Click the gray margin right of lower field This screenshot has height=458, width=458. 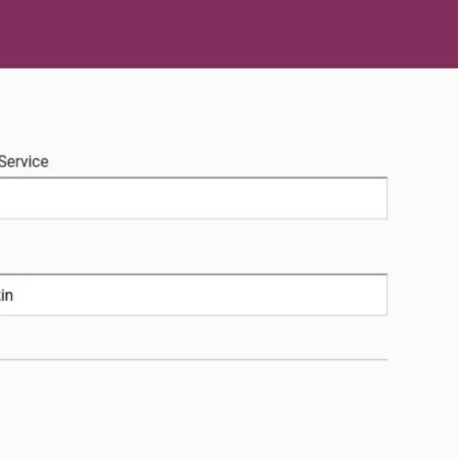click(x=423, y=295)
